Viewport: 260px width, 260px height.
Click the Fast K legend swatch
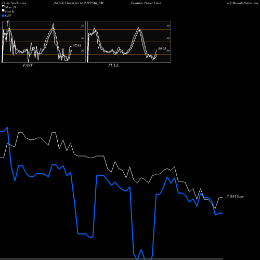[3, 10]
